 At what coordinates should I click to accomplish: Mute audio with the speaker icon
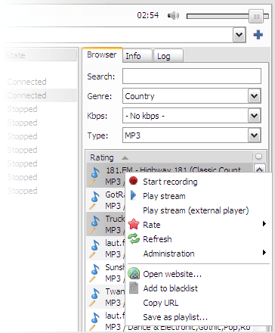click(x=173, y=16)
